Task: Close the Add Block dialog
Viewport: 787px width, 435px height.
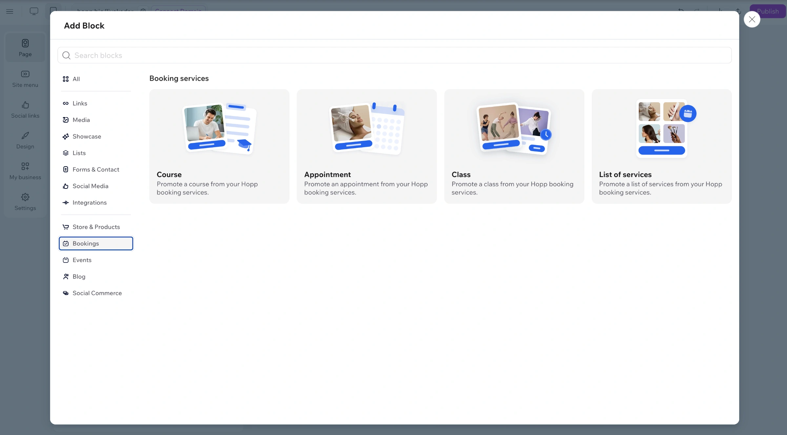Action: [x=752, y=19]
